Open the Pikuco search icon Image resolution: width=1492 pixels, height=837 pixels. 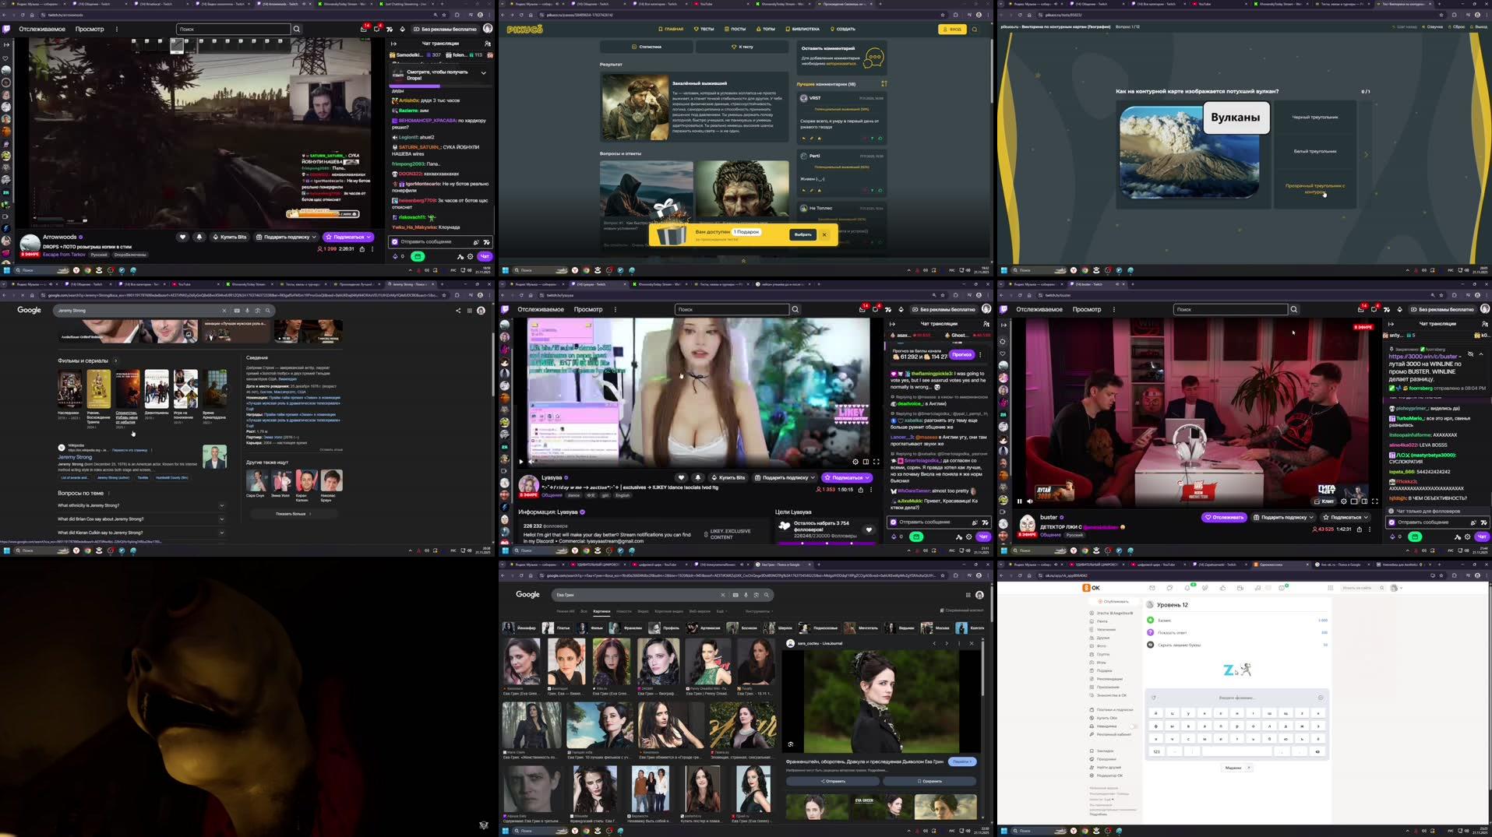[975, 29]
